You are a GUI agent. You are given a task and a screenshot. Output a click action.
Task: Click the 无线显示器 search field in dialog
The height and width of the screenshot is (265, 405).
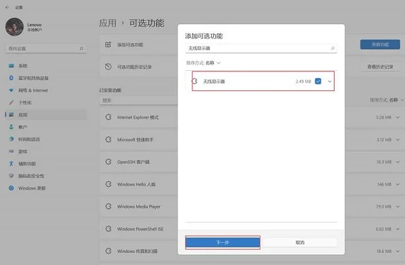coord(261,49)
